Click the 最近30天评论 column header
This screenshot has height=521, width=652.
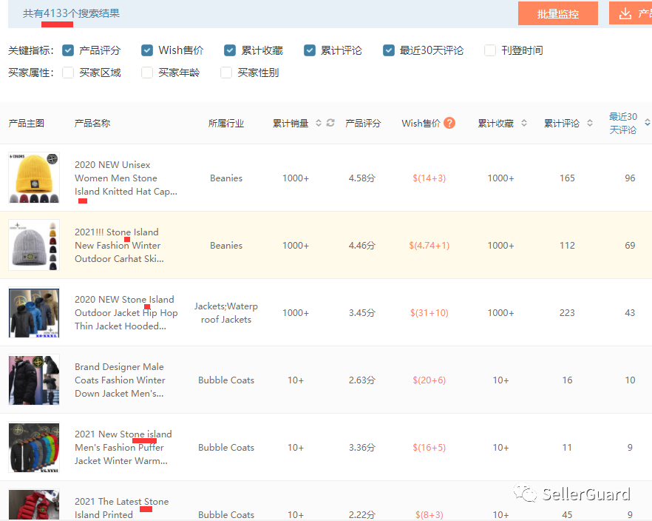click(623, 123)
